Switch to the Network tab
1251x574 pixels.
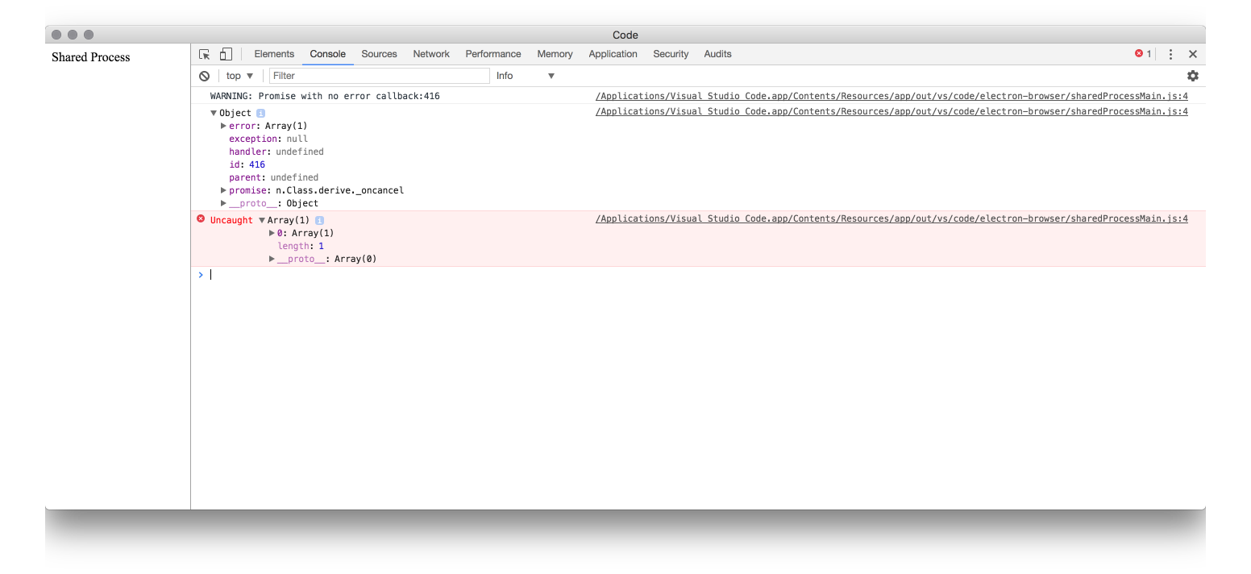pyautogui.click(x=431, y=53)
